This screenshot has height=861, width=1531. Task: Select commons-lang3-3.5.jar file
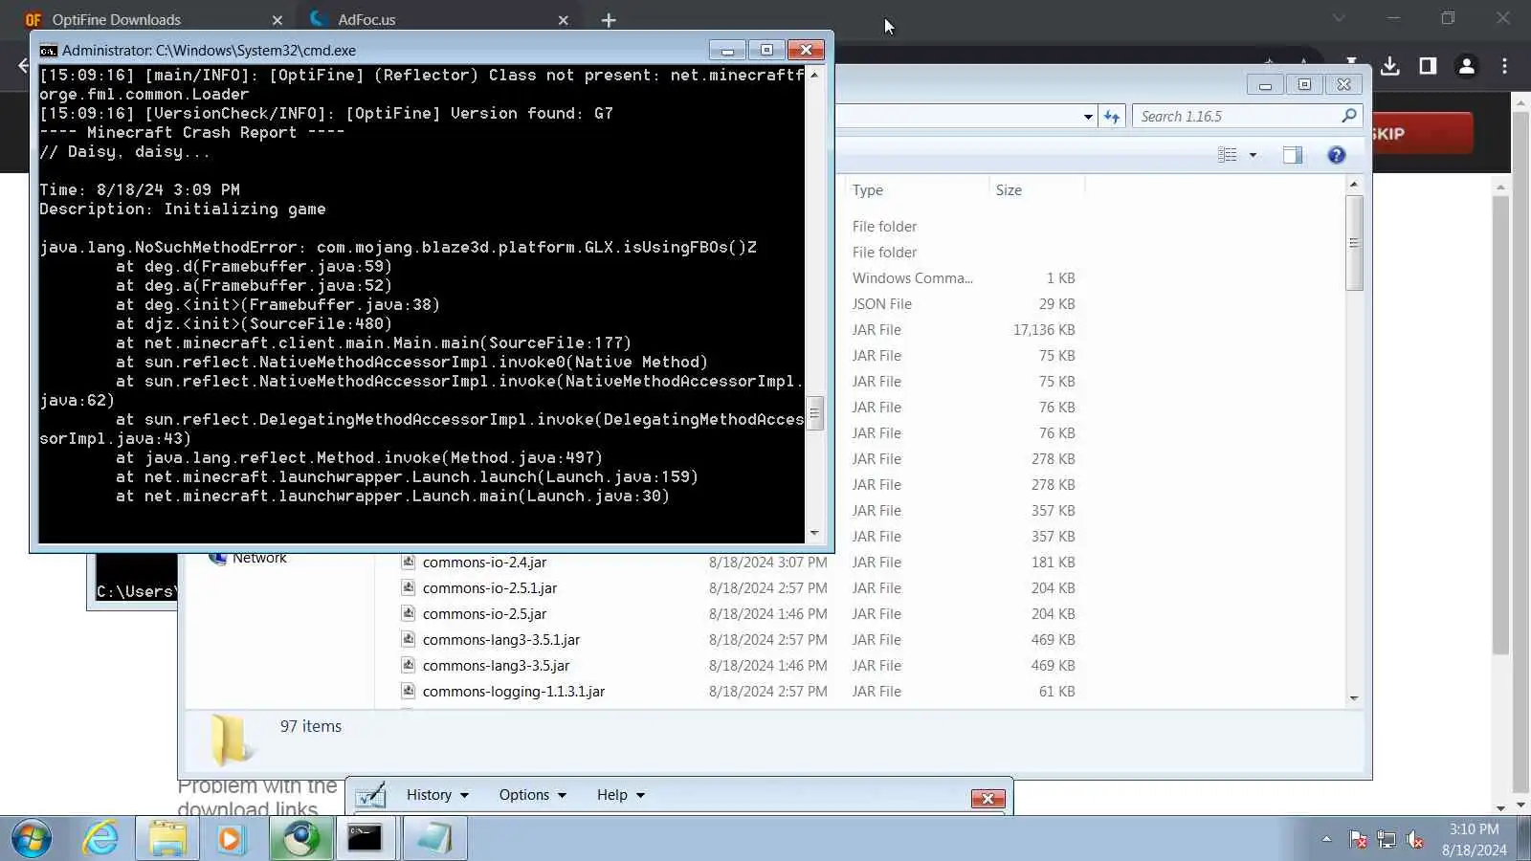tap(496, 666)
